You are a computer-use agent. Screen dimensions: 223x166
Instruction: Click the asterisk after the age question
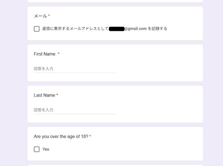[x=90, y=137]
